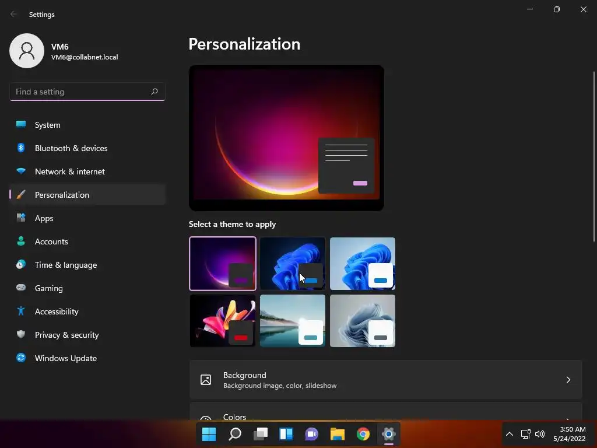
Task: Open the Colors settings row
Action: tap(386, 412)
